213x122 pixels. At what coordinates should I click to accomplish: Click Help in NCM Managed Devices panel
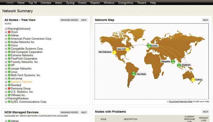(84, 112)
